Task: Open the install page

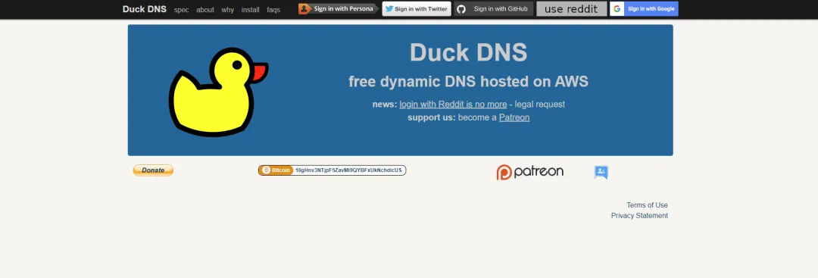Action: click(251, 9)
